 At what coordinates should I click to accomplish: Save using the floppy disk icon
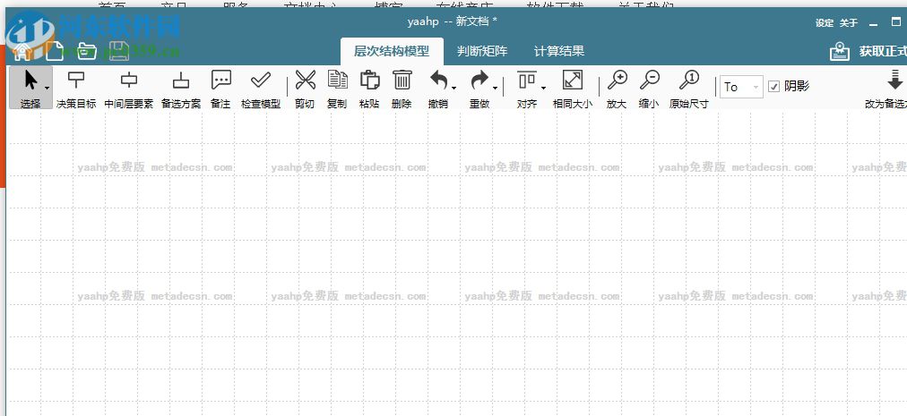point(120,51)
